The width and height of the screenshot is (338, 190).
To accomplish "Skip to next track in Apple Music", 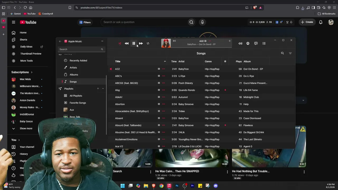I will [141, 44].
